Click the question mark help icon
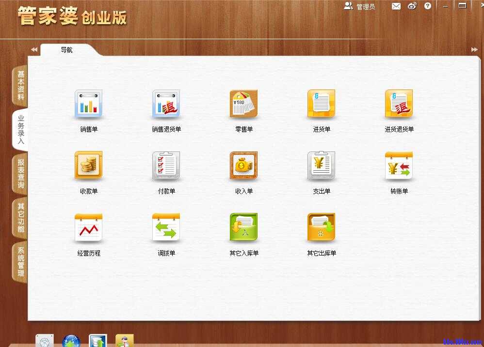This screenshot has height=347, width=484. tap(427, 6)
